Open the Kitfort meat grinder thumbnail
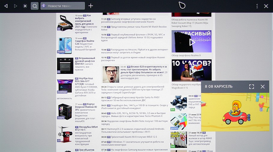The image size is (273, 152). coord(65,134)
